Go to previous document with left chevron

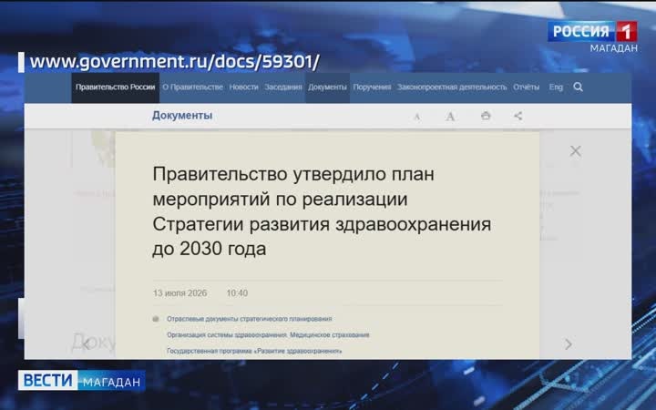(87, 344)
